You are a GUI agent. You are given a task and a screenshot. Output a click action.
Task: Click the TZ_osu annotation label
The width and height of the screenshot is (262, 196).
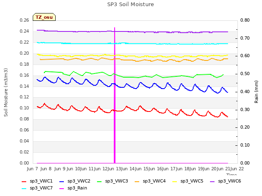(x=44, y=17)
